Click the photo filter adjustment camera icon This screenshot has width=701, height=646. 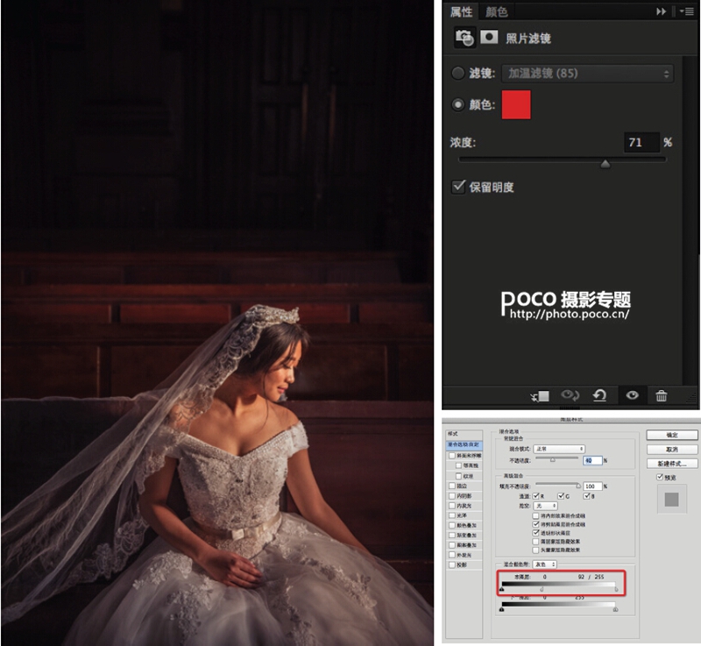(465, 38)
